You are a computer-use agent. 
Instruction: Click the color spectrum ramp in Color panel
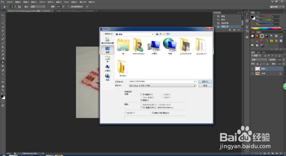tap(266, 29)
